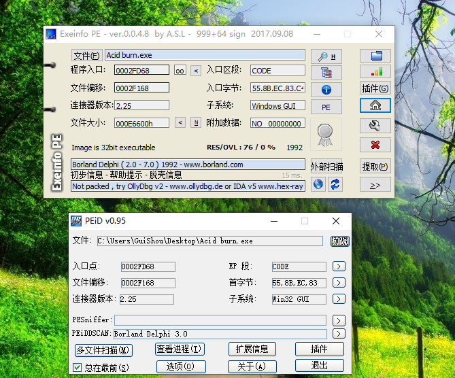The width and height of the screenshot is (455, 378).
Task: Minimize the Exeinfo PE window
Action: coord(317,34)
